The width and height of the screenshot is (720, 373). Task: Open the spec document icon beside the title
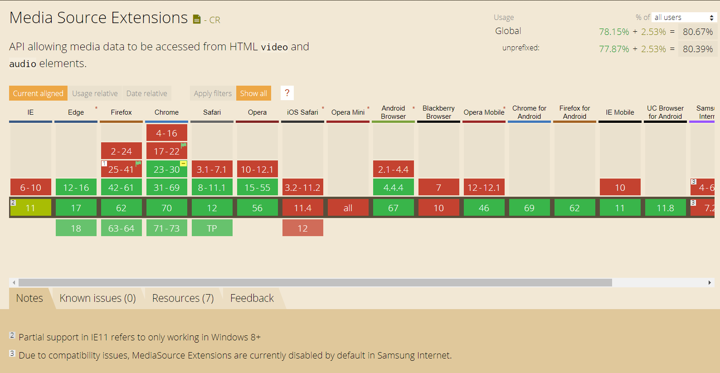tap(197, 19)
